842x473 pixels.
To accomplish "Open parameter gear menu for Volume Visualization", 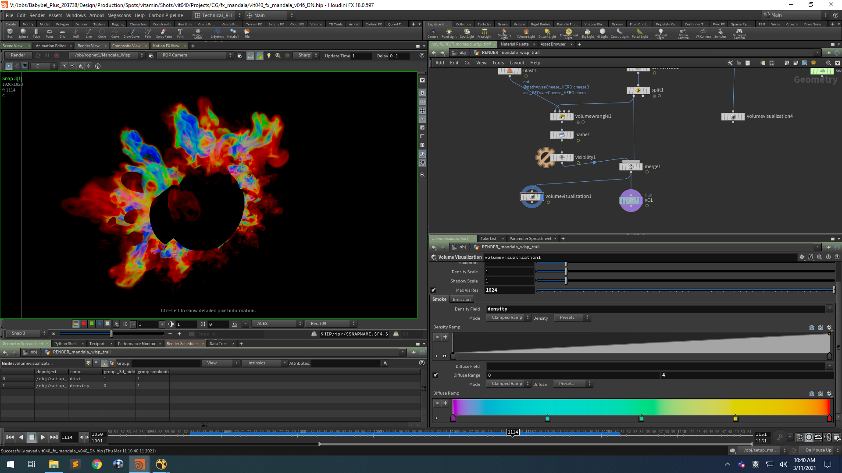I will tap(802, 257).
